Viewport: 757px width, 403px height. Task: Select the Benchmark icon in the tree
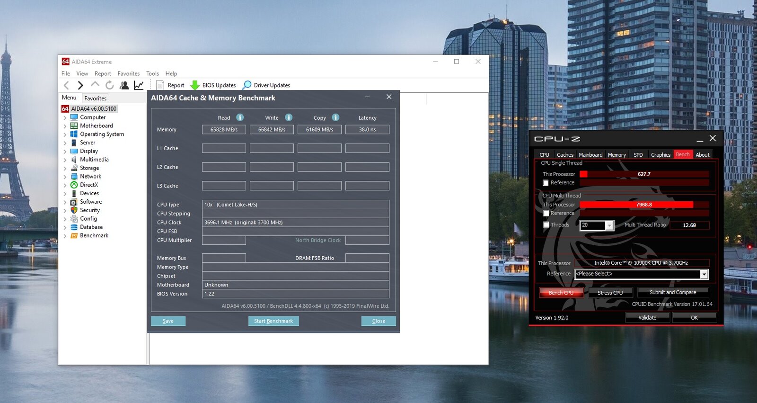tap(74, 235)
